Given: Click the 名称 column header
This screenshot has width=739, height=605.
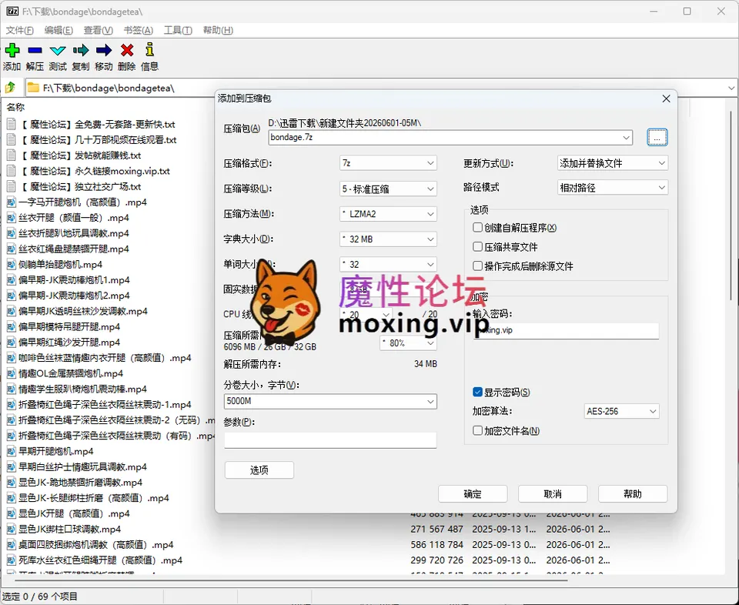Looking at the screenshot, I should (15, 107).
